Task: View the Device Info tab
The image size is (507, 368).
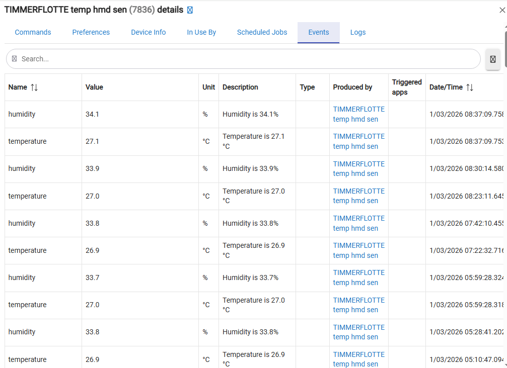Action: pyautogui.click(x=148, y=32)
